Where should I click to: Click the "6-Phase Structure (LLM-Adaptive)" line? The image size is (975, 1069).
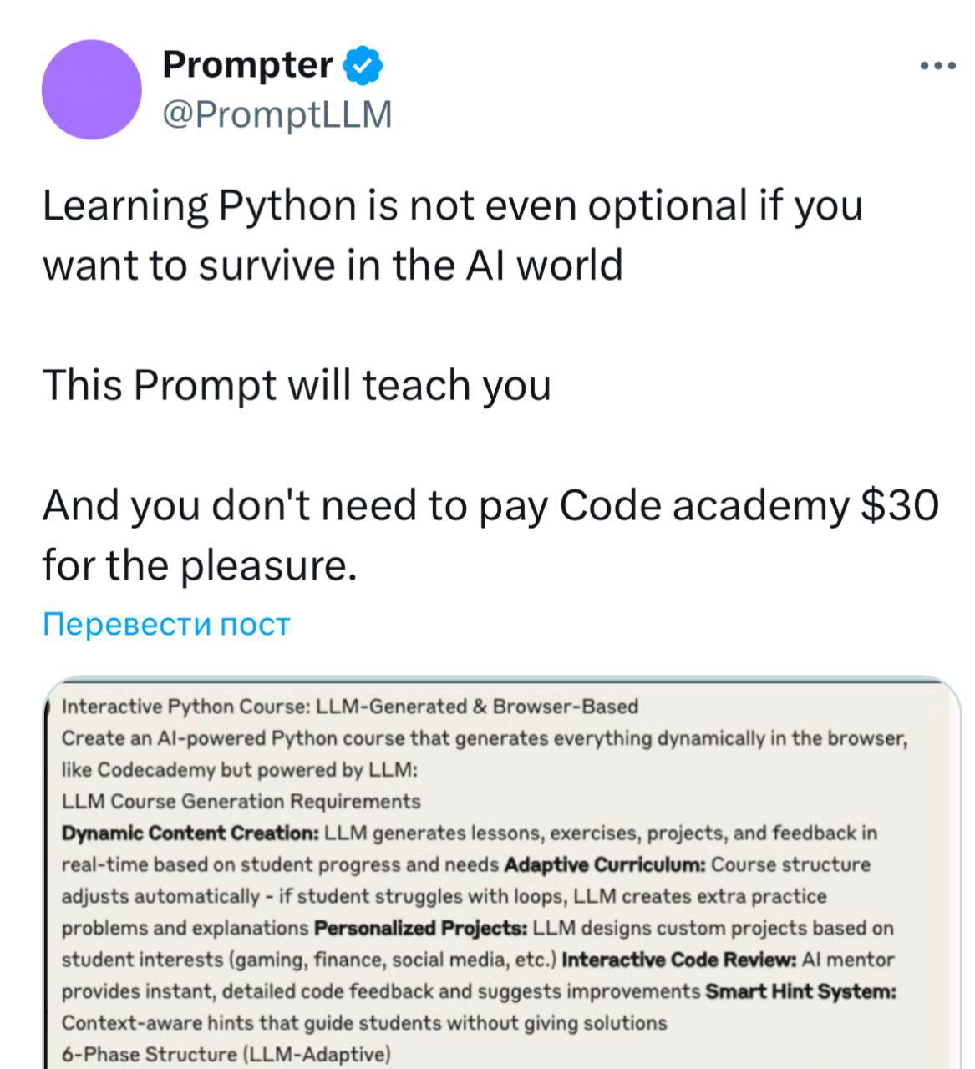[226, 1054]
